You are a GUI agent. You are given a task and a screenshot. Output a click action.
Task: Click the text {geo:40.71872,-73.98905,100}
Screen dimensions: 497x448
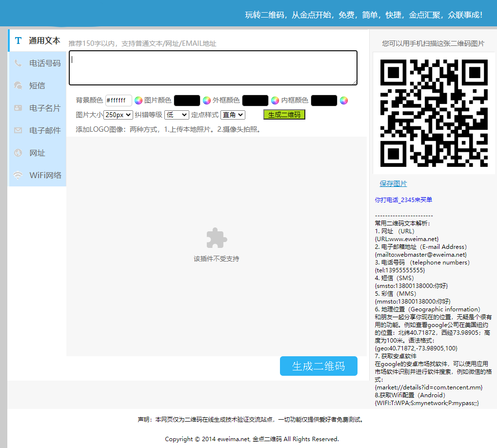[x=416, y=348]
